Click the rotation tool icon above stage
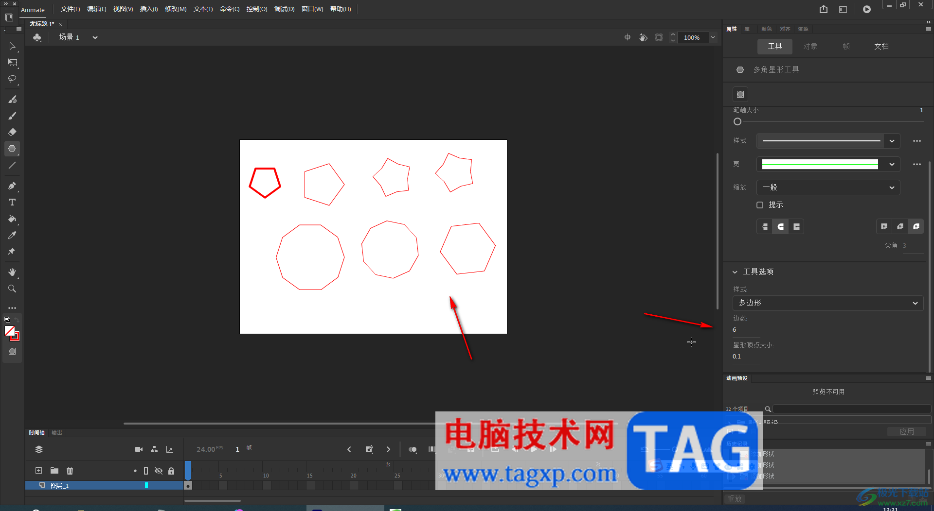934x511 pixels. pyautogui.click(x=643, y=37)
